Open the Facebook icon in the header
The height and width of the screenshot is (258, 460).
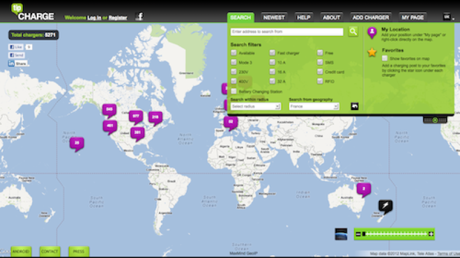(x=140, y=17)
